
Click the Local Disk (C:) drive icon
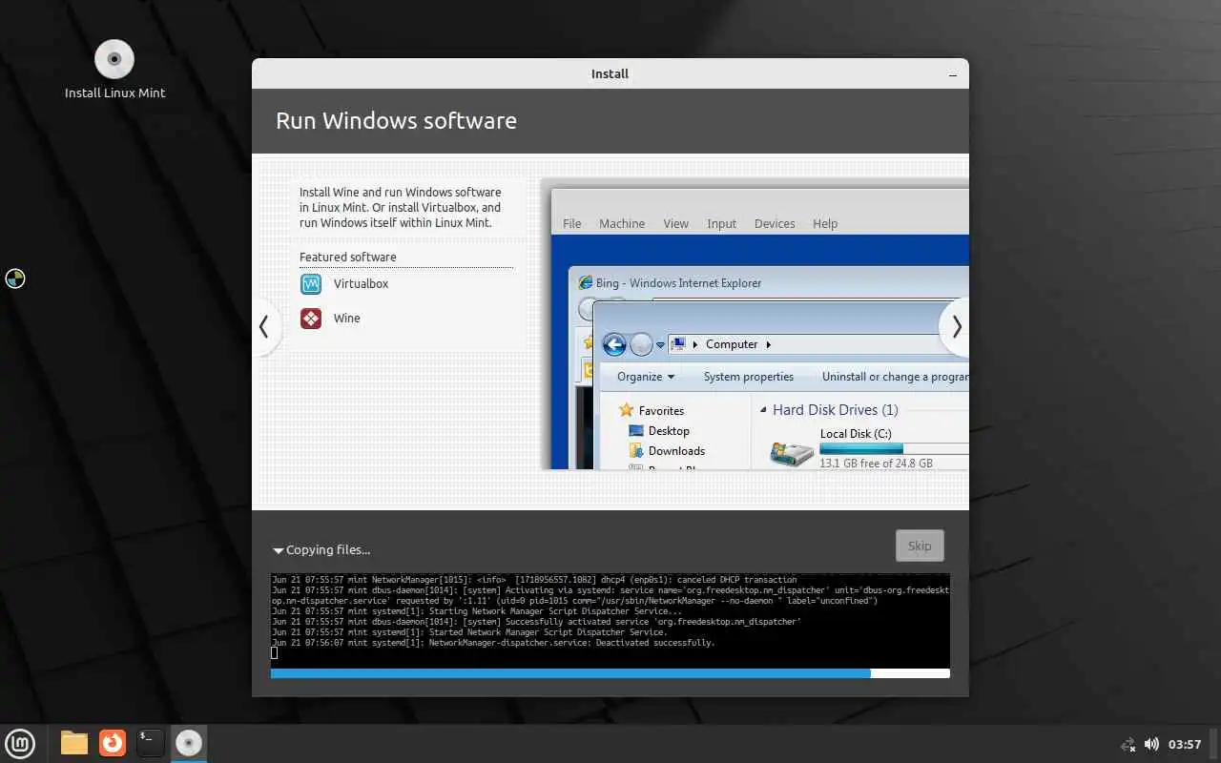791,454
